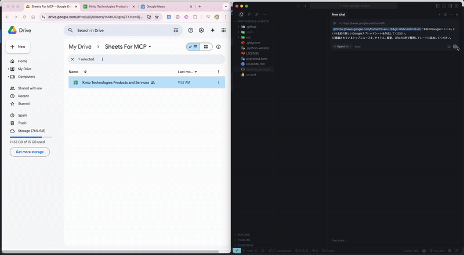Open row menu for Kinto Technologies file
The height and width of the screenshot is (255, 464).
tap(219, 82)
